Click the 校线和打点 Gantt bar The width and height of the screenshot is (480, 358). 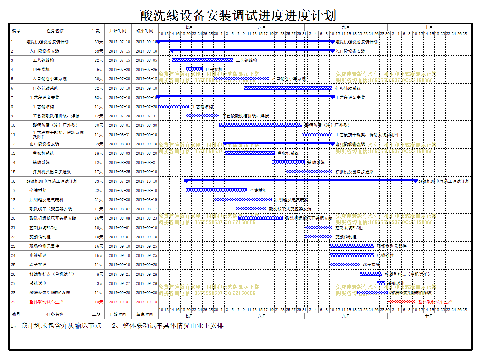(371, 274)
